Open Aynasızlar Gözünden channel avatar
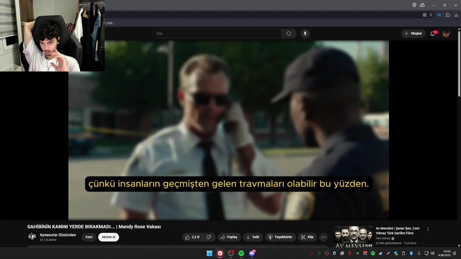Image resolution: width=461 pixels, height=259 pixels. coord(32,237)
